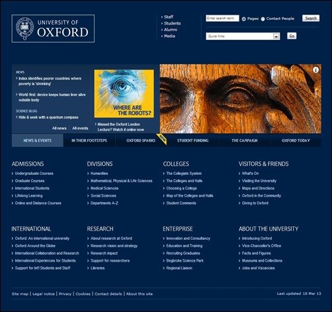Open the All events link
The height and width of the screenshot is (312, 332).
pos(80,128)
